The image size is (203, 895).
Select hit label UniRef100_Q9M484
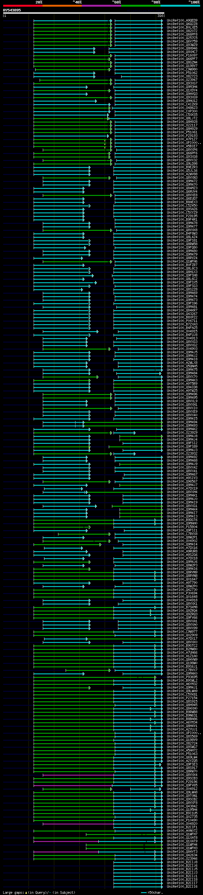point(182,373)
